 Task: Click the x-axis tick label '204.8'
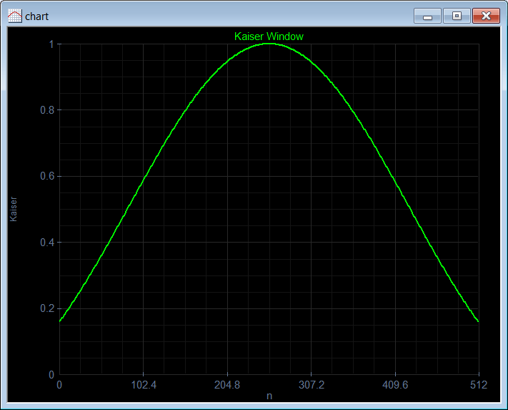click(227, 385)
